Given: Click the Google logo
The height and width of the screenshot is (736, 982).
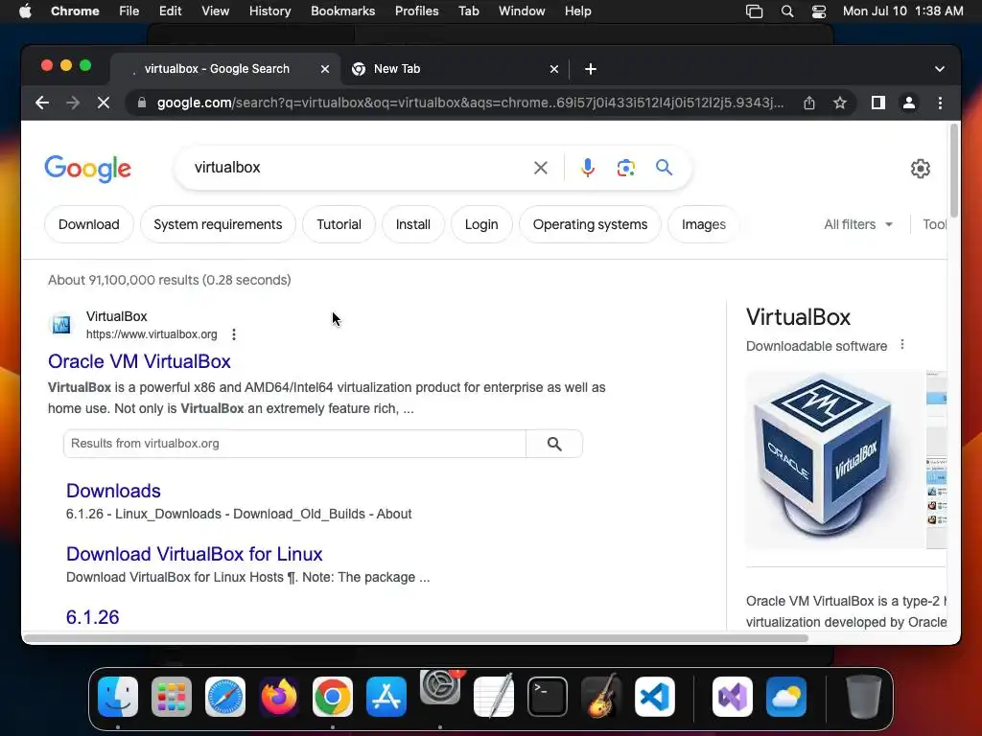Looking at the screenshot, I should 87,169.
